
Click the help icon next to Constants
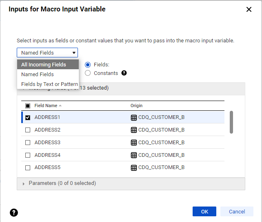tap(124, 73)
